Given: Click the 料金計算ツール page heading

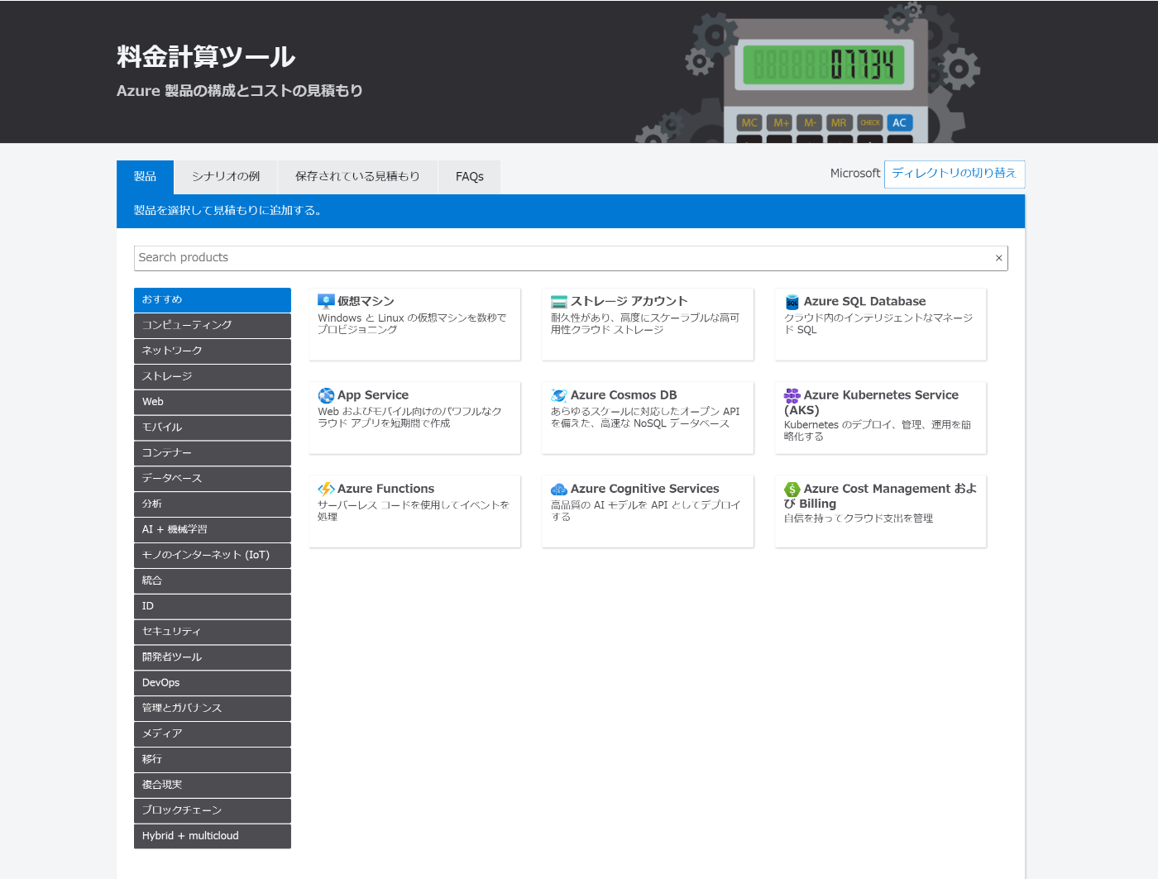Looking at the screenshot, I should click(x=206, y=57).
